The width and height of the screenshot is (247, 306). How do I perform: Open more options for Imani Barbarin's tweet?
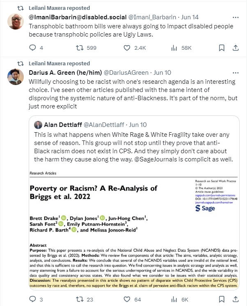click(236, 18)
